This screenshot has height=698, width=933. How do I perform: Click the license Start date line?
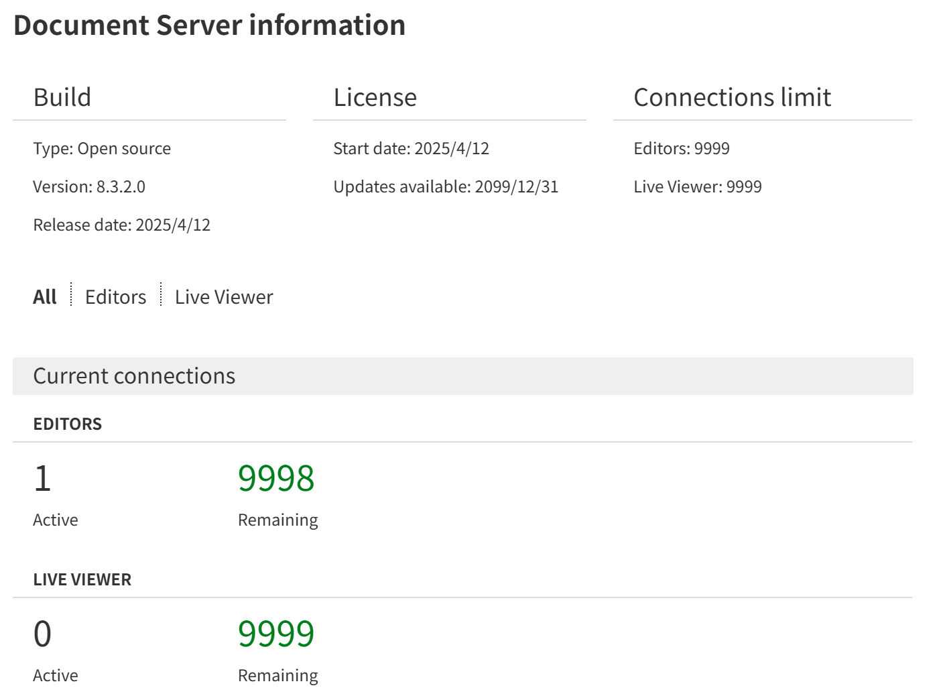tap(411, 148)
